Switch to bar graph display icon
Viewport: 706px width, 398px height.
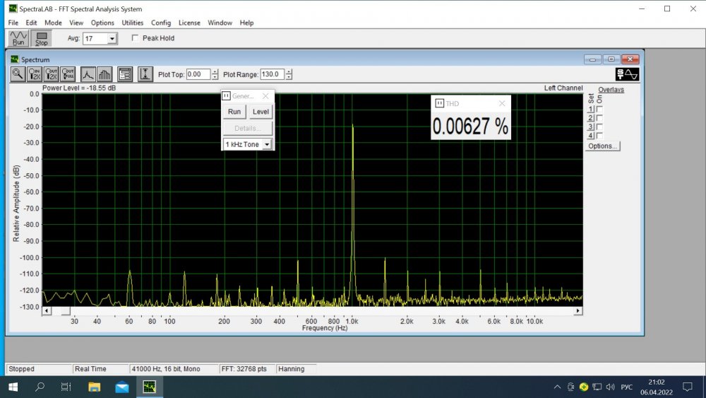click(104, 74)
